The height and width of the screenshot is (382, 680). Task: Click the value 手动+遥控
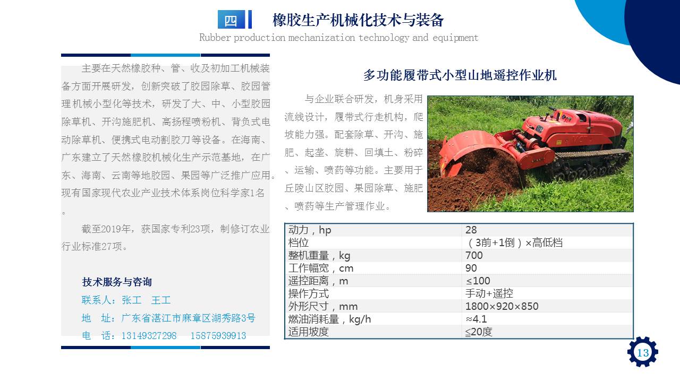click(x=489, y=293)
